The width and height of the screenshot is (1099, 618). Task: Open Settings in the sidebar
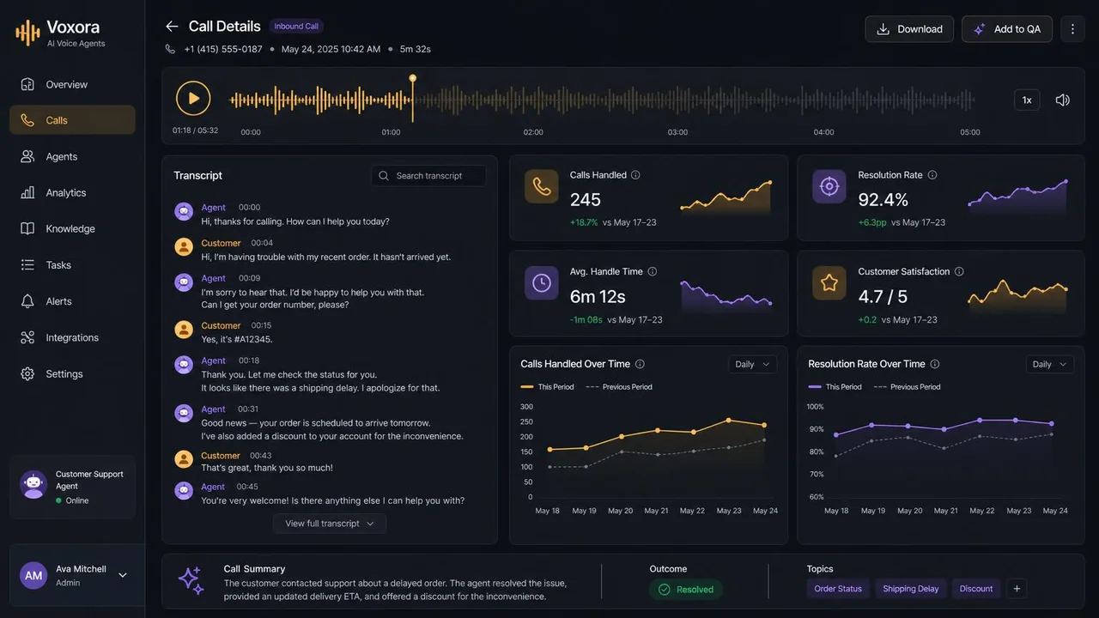(x=72, y=373)
